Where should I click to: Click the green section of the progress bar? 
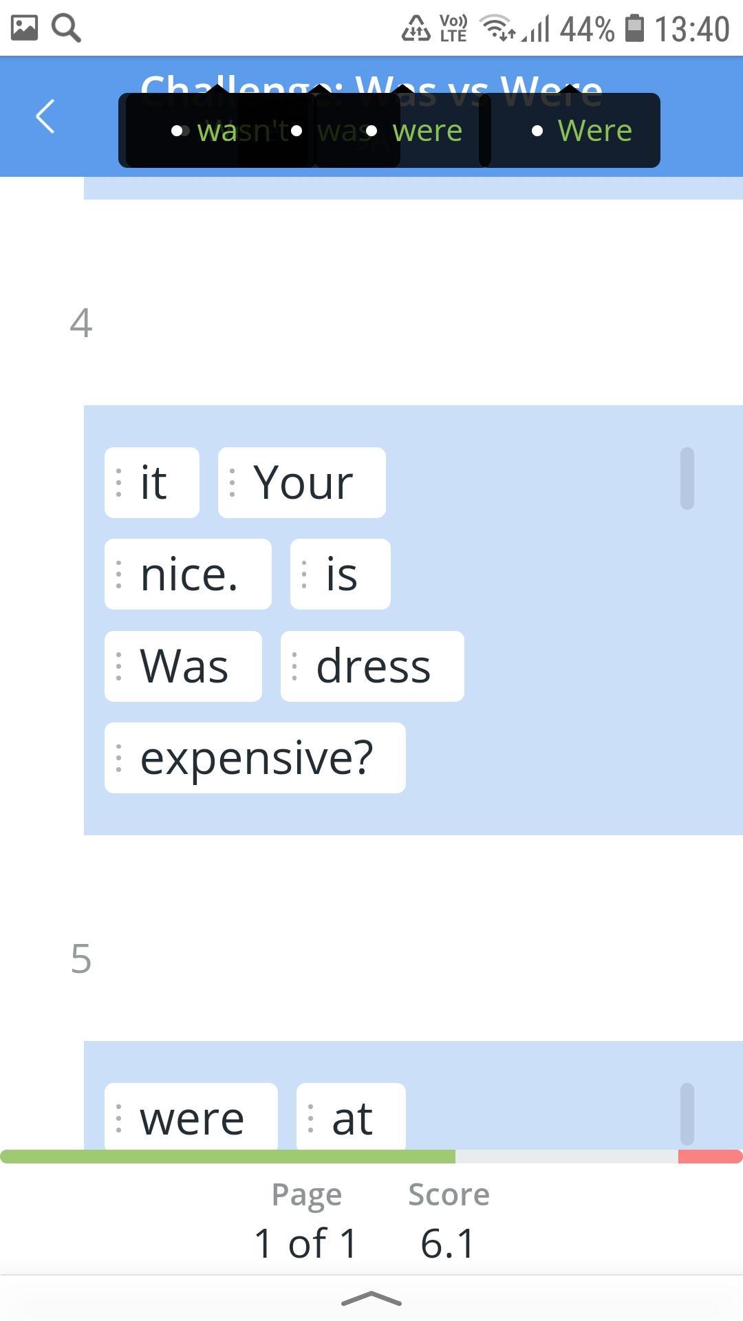(227, 1157)
